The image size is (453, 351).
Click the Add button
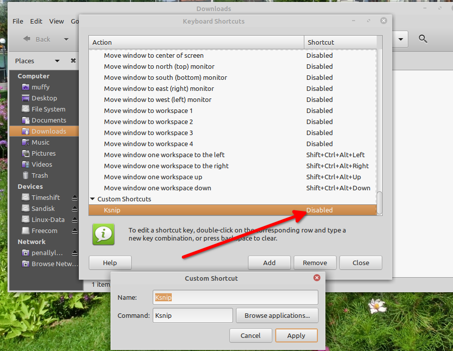coord(269,263)
